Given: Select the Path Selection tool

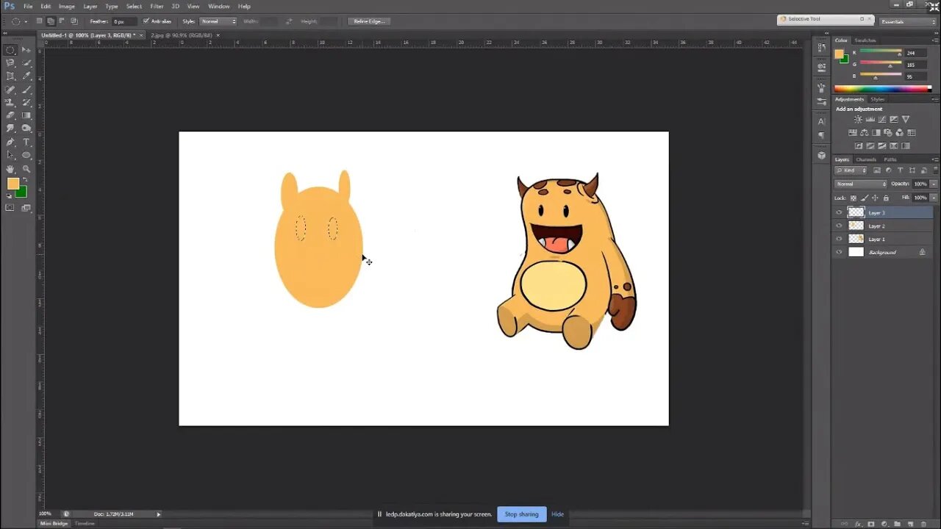Looking at the screenshot, I should 10,155.
